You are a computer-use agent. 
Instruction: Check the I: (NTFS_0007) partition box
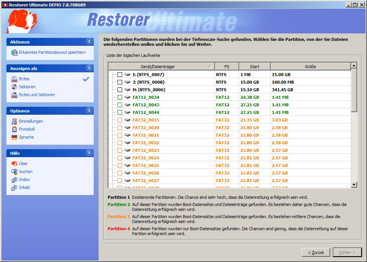pyautogui.click(x=120, y=75)
